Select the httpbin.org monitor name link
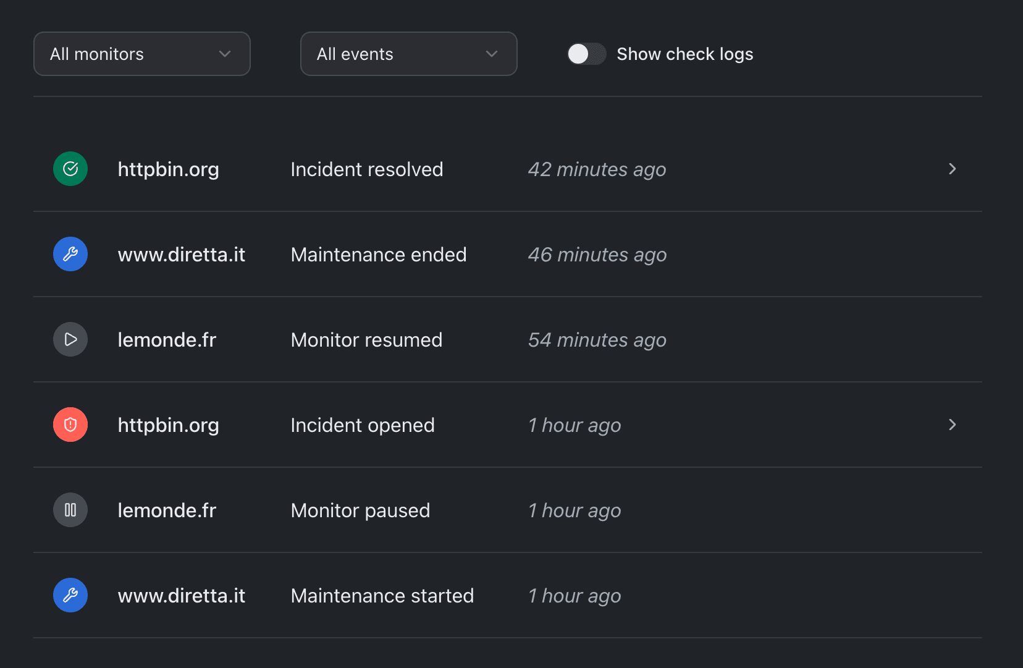 (x=168, y=169)
